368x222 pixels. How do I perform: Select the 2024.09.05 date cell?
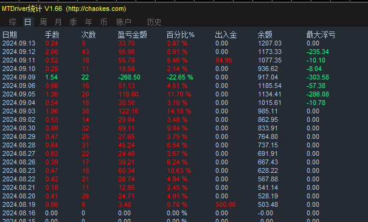tap(19, 94)
